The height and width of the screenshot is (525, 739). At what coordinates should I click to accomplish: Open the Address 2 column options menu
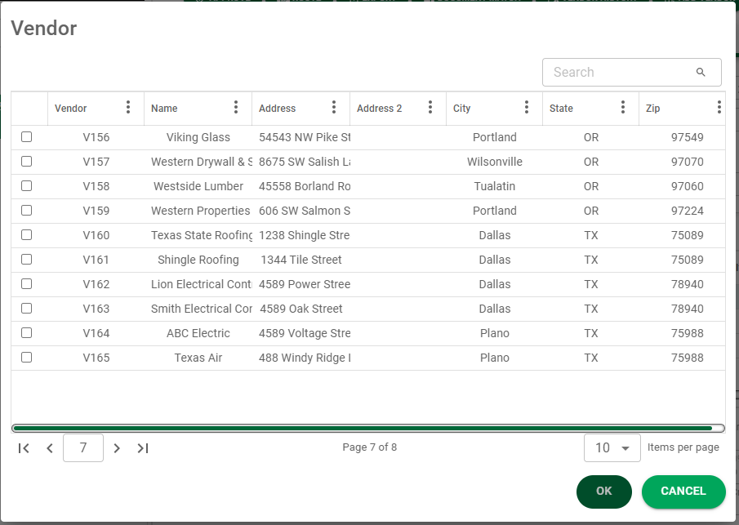pyautogui.click(x=430, y=108)
